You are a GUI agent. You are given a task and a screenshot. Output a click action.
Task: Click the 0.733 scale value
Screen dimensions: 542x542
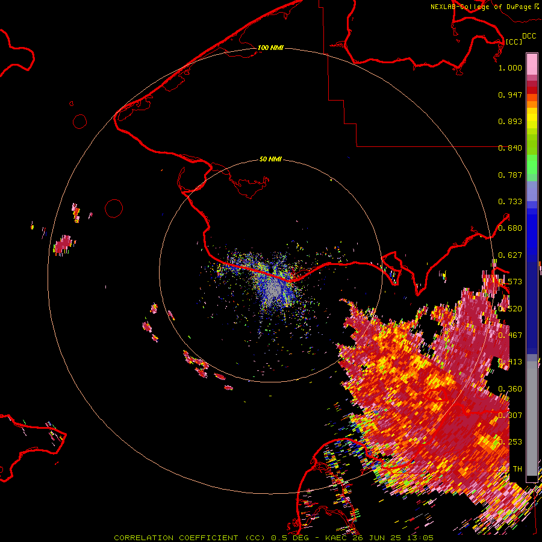pyautogui.click(x=510, y=202)
